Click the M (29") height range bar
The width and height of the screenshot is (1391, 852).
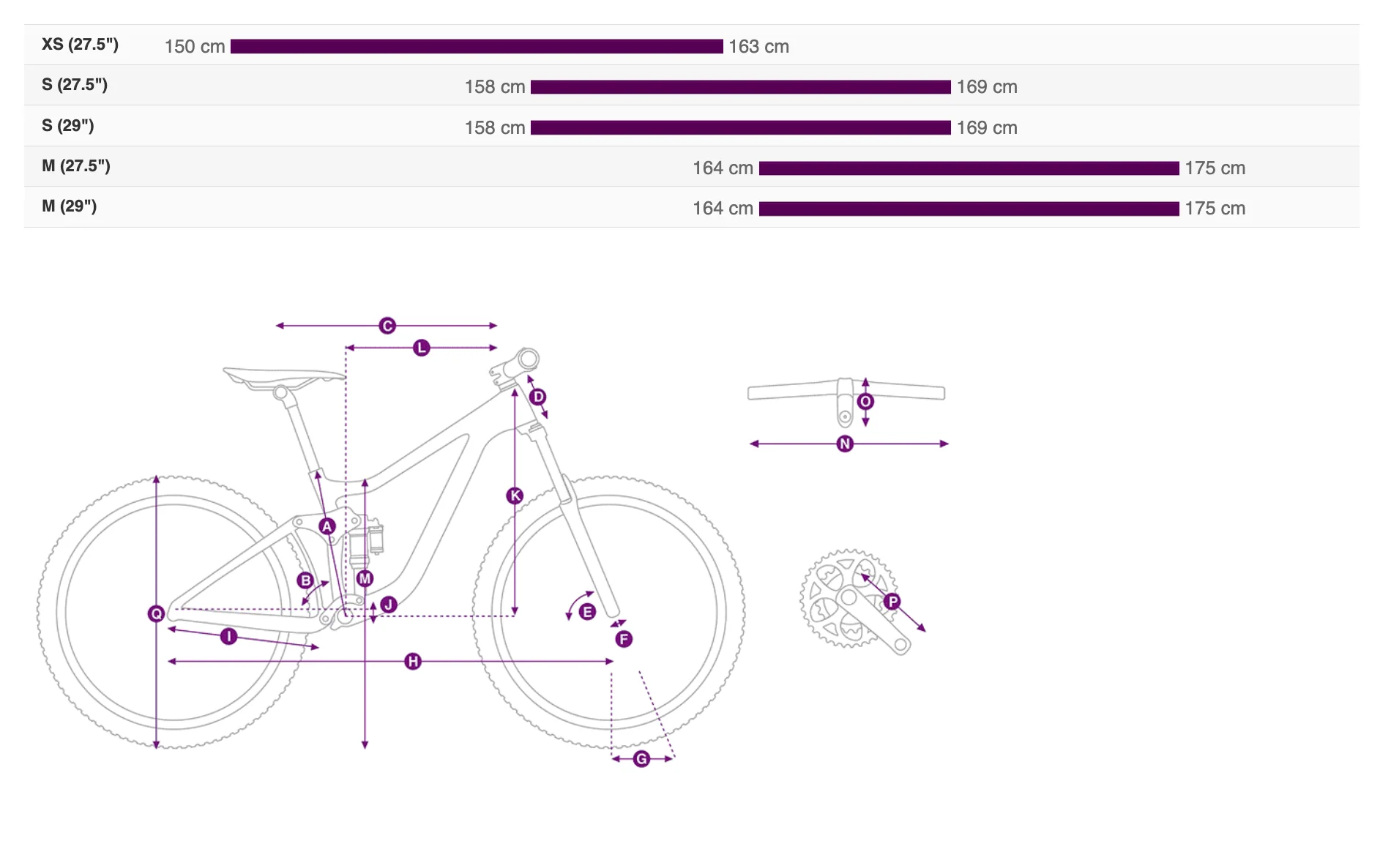pyautogui.click(x=969, y=209)
